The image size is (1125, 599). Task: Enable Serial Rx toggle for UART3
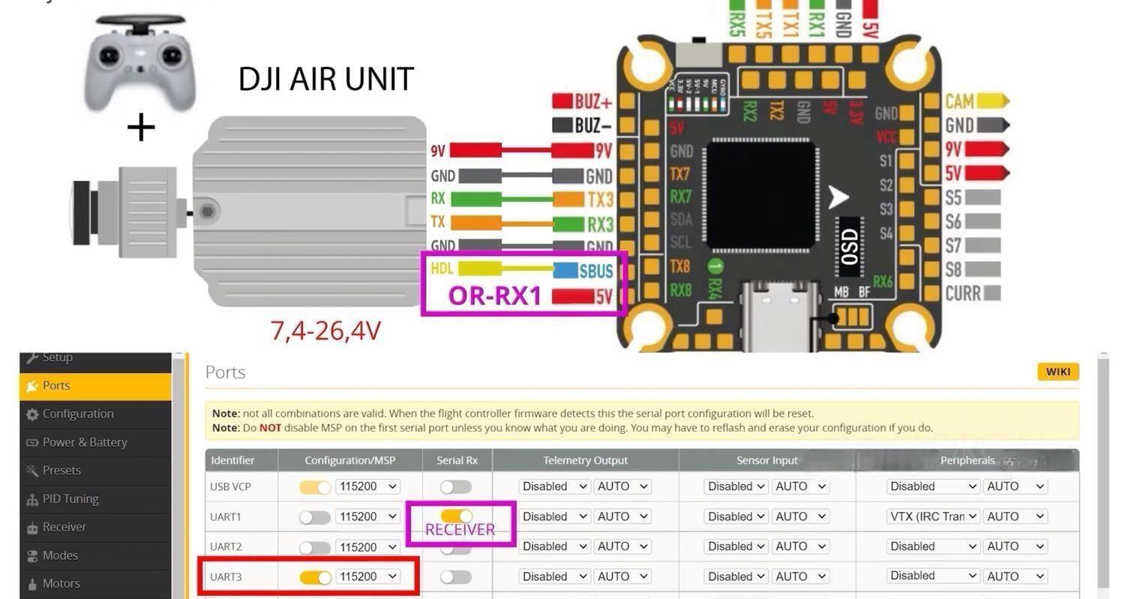(456, 577)
